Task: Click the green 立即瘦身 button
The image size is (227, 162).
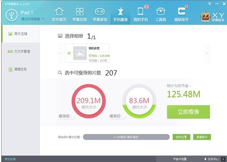Action: click(x=188, y=112)
